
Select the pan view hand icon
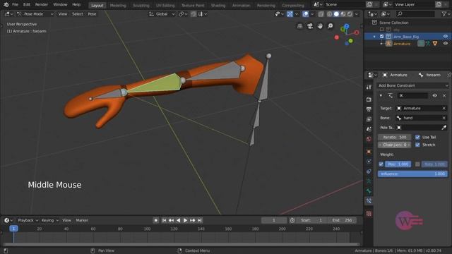[320, 26]
